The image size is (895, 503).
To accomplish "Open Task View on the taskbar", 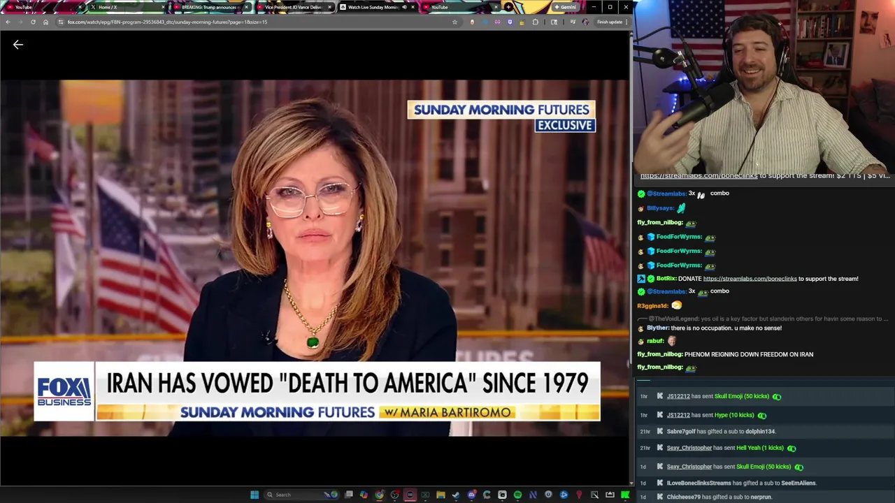I will pyautogui.click(x=348, y=495).
